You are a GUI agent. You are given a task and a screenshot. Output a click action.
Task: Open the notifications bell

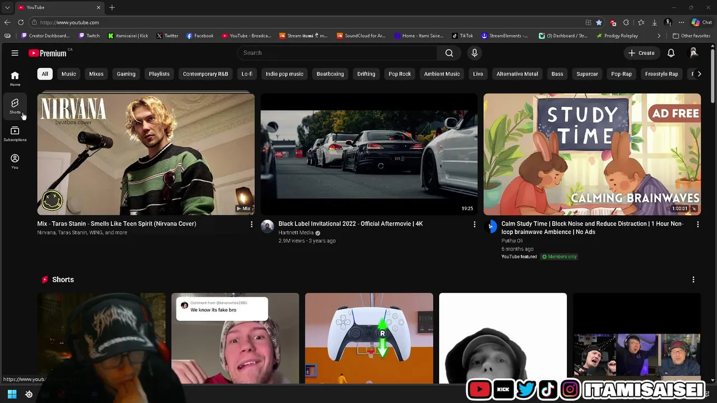tap(671, 53)
